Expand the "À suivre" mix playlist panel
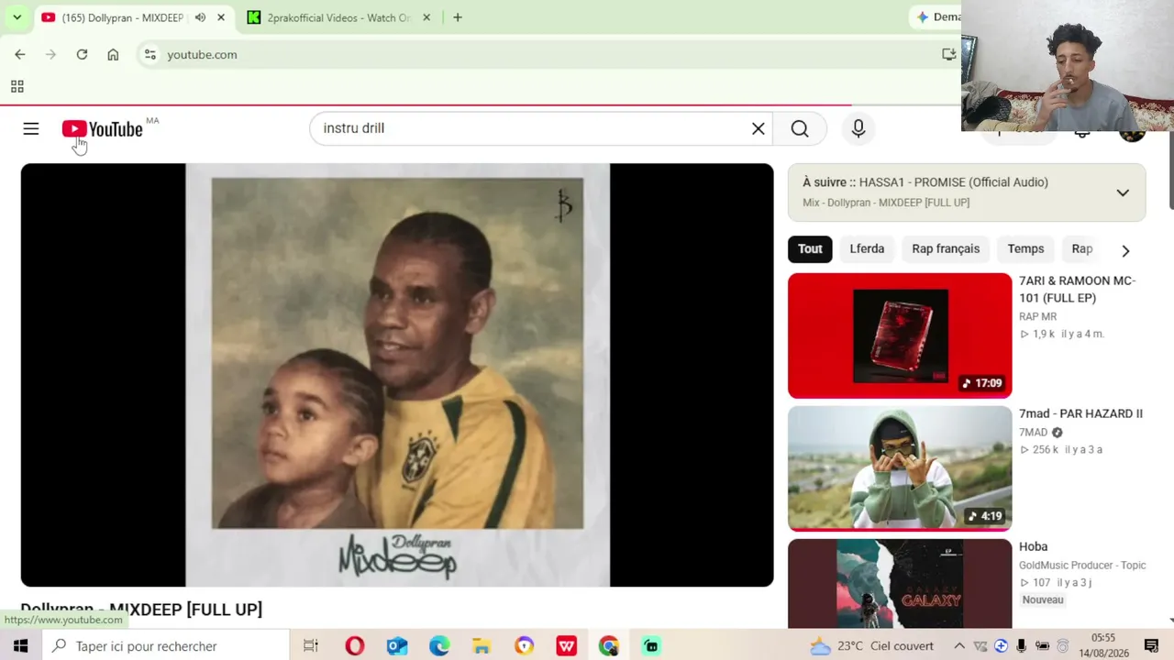Screen dimensions: 1174x660 click(x=1123, y=192)
